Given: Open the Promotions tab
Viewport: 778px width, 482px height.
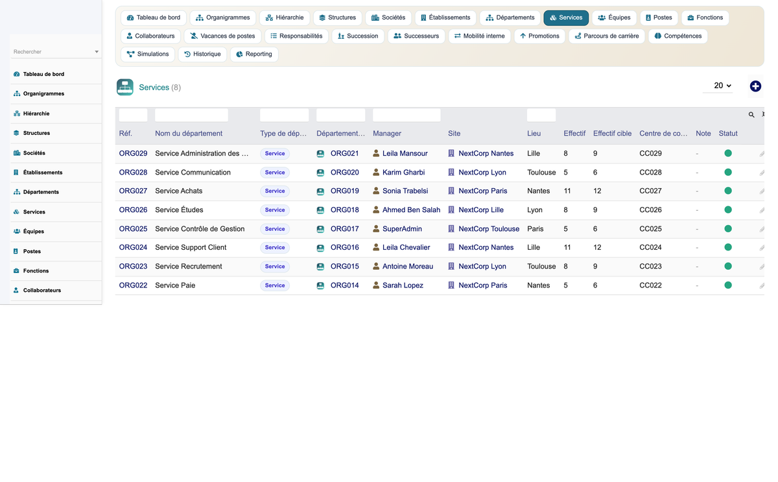Looking at the screenshot, I should point(539,36).
